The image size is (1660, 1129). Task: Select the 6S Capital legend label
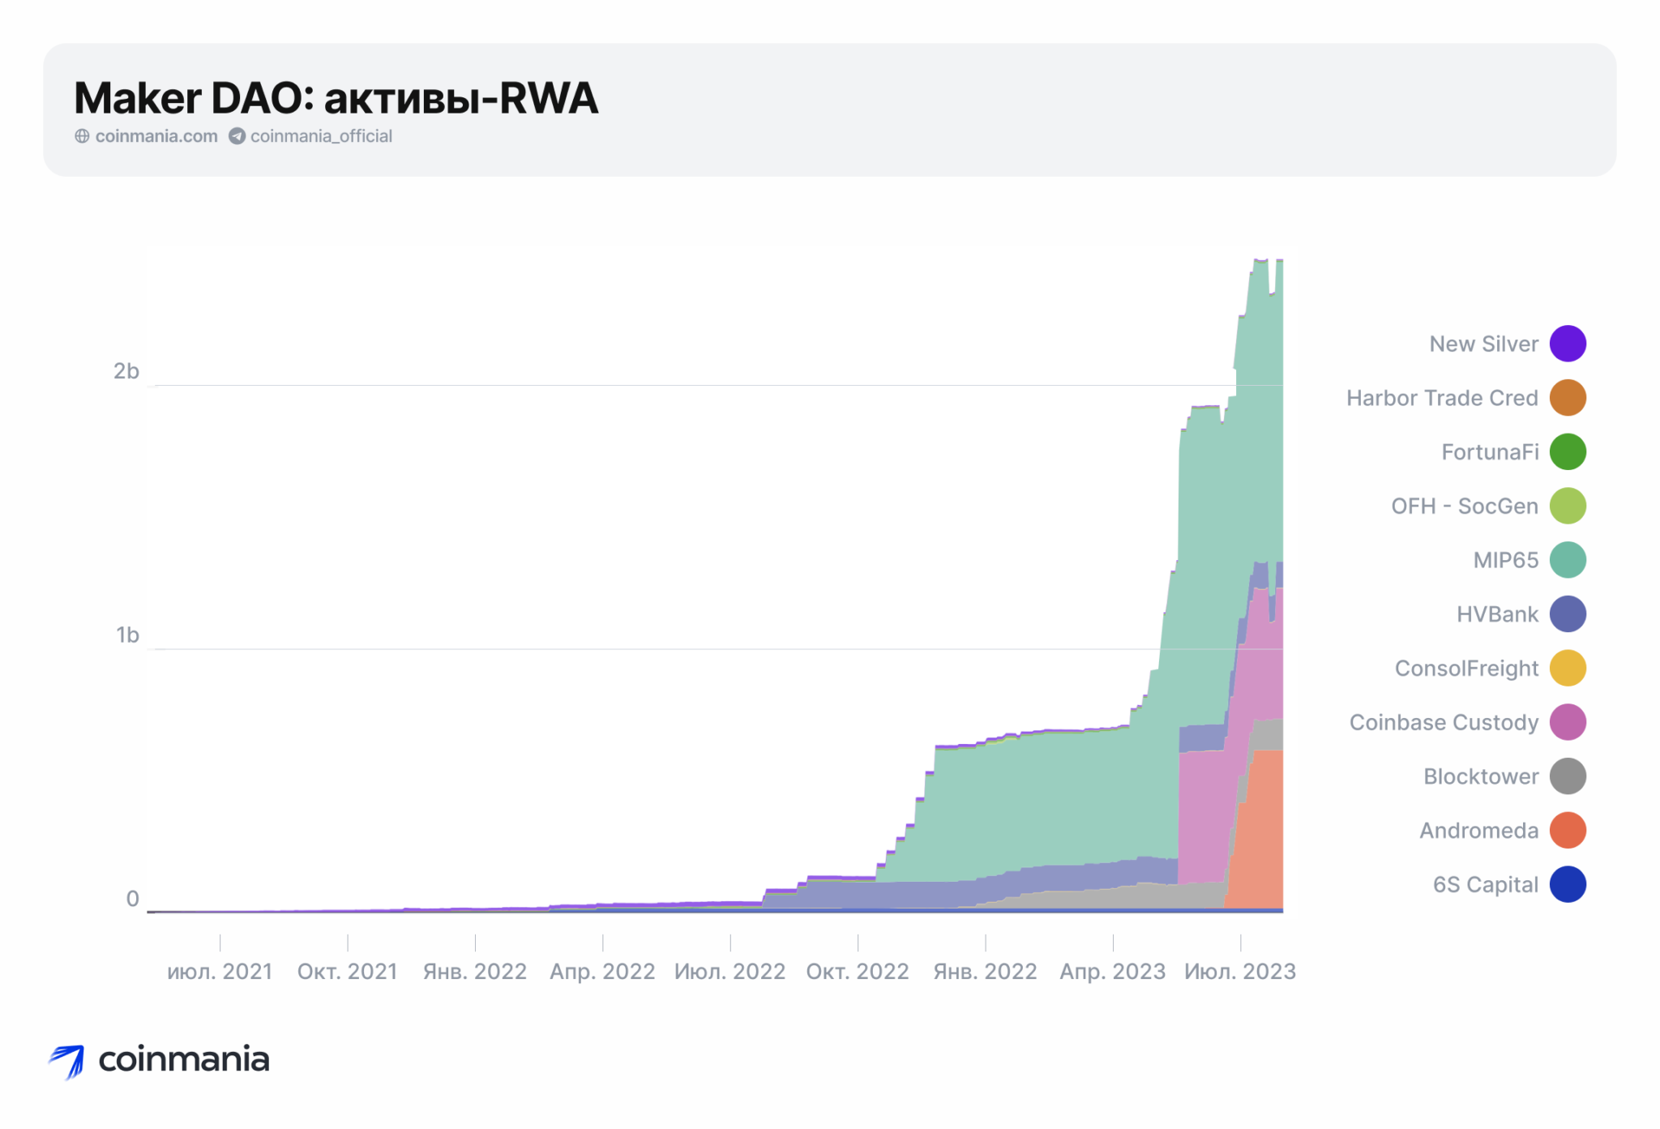[x=1485, y=884]
